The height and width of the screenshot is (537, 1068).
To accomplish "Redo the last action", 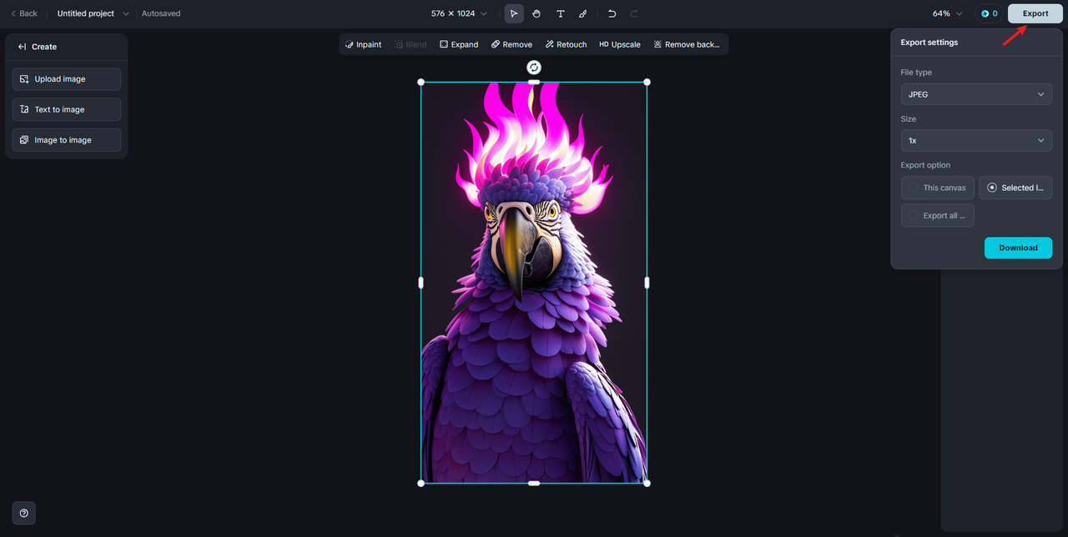I will pyautogui.click(x=634, y=13).
